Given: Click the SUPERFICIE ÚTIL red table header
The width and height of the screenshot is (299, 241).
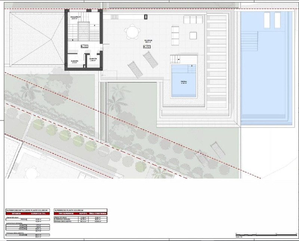Looking at the screenshot, I should click(39, 214).
